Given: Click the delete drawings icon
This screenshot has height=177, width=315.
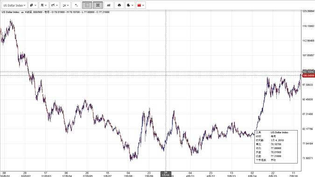Looking at the screenshot, I should point(77,5).
